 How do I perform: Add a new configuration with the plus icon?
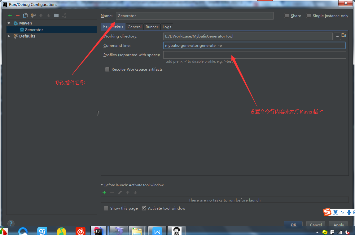(x=10, y=16)
